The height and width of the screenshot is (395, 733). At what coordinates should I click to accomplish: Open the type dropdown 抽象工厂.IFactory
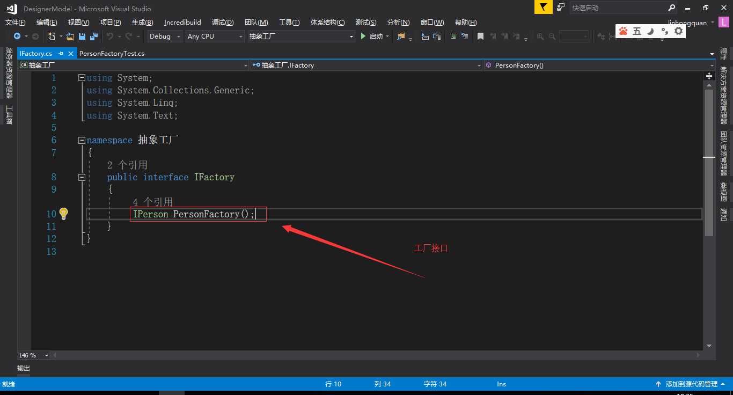[366, 65]
